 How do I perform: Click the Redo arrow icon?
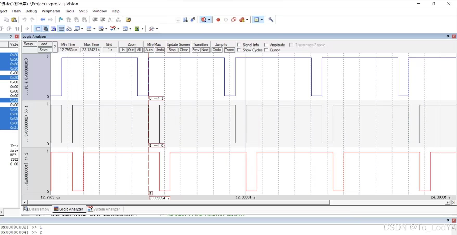32,19
